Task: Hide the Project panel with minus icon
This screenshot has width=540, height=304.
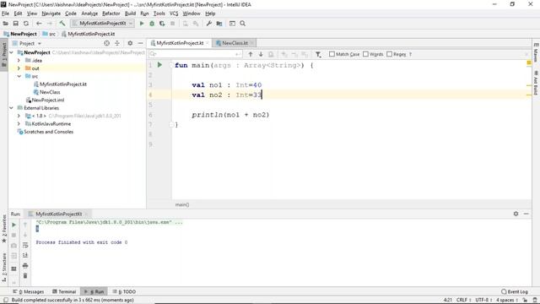Action: coord(141,43)
